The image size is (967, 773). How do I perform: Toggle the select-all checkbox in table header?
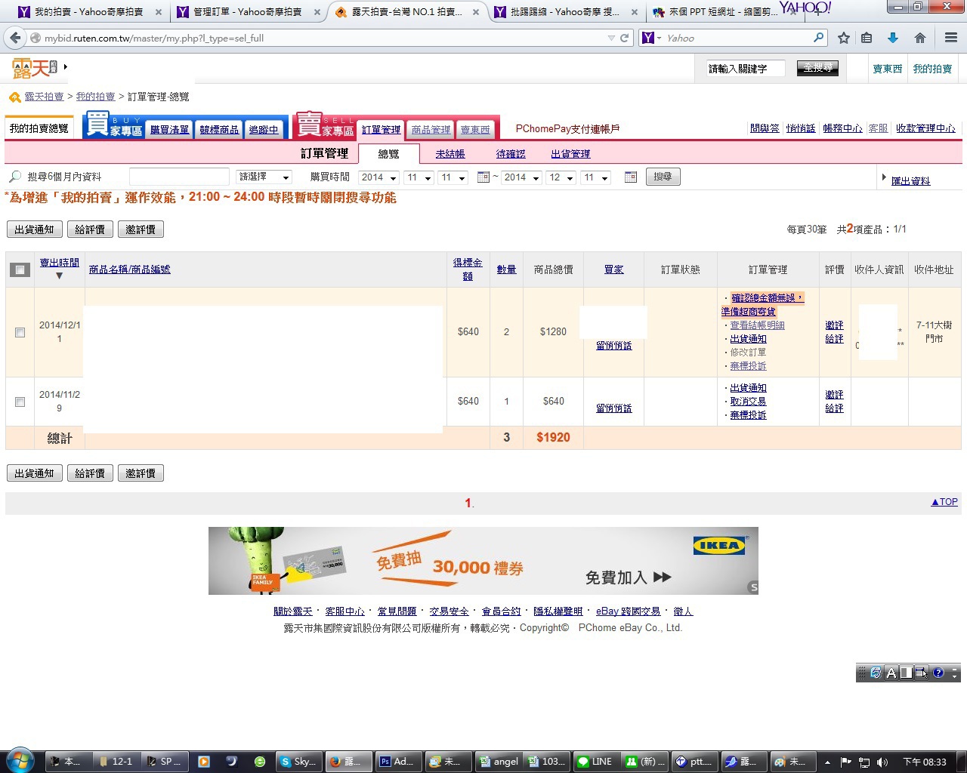(20, 269)
